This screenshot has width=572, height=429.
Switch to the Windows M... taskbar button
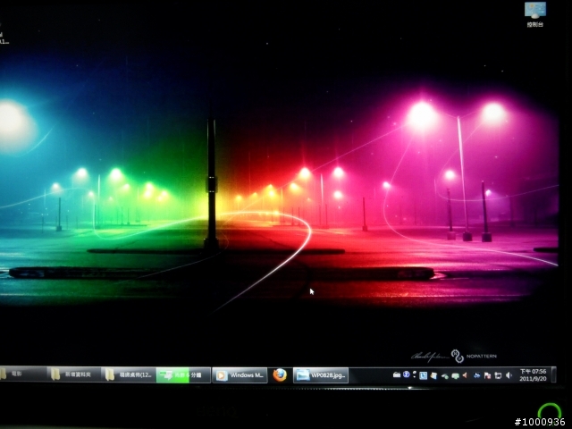240,375
